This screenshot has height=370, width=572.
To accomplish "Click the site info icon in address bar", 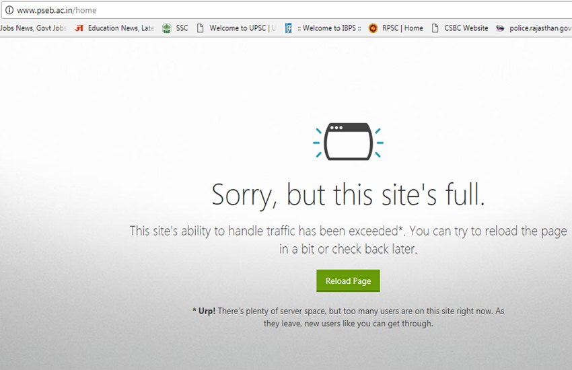I will pos(9,10).
